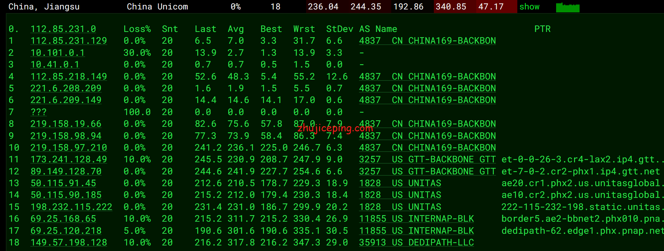Image resolution: width=664 pixels, height=251 pixels.
Task: Click AS 3257 GTT-BACKBONE link at hop 11
Action: click(427, 159)
